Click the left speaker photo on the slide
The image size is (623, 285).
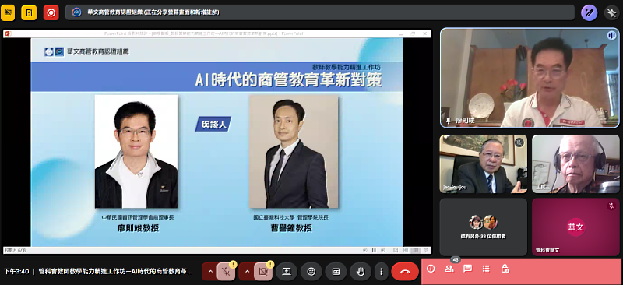point(136,151)
